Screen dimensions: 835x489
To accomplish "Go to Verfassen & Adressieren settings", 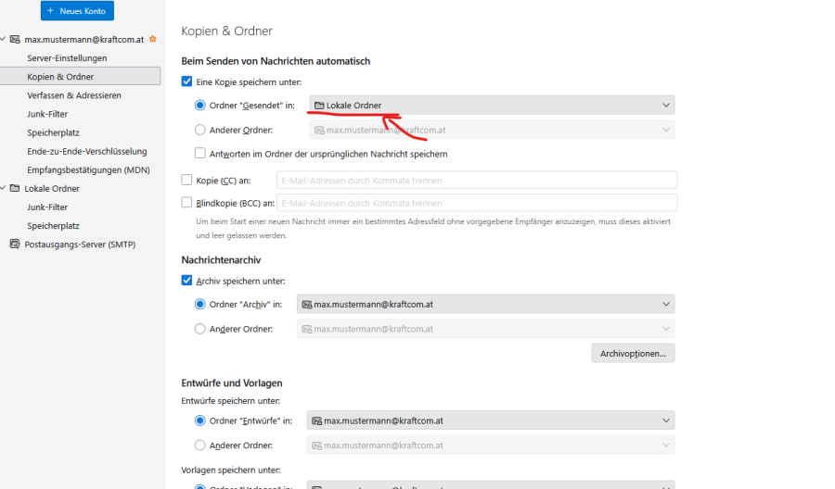I will (x=74, y=95).
